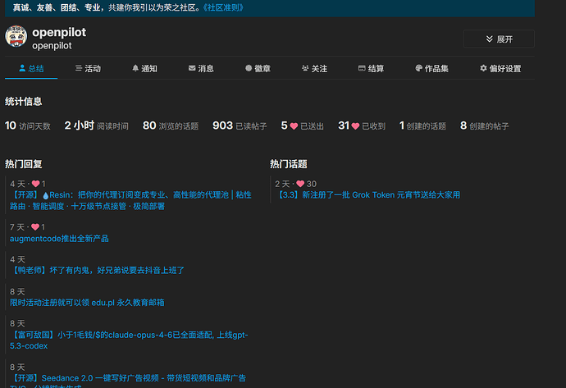Screen dimensions: 566x388
Task: Click the bell icon on 通知 tab
Action: (x=135, y=68)
